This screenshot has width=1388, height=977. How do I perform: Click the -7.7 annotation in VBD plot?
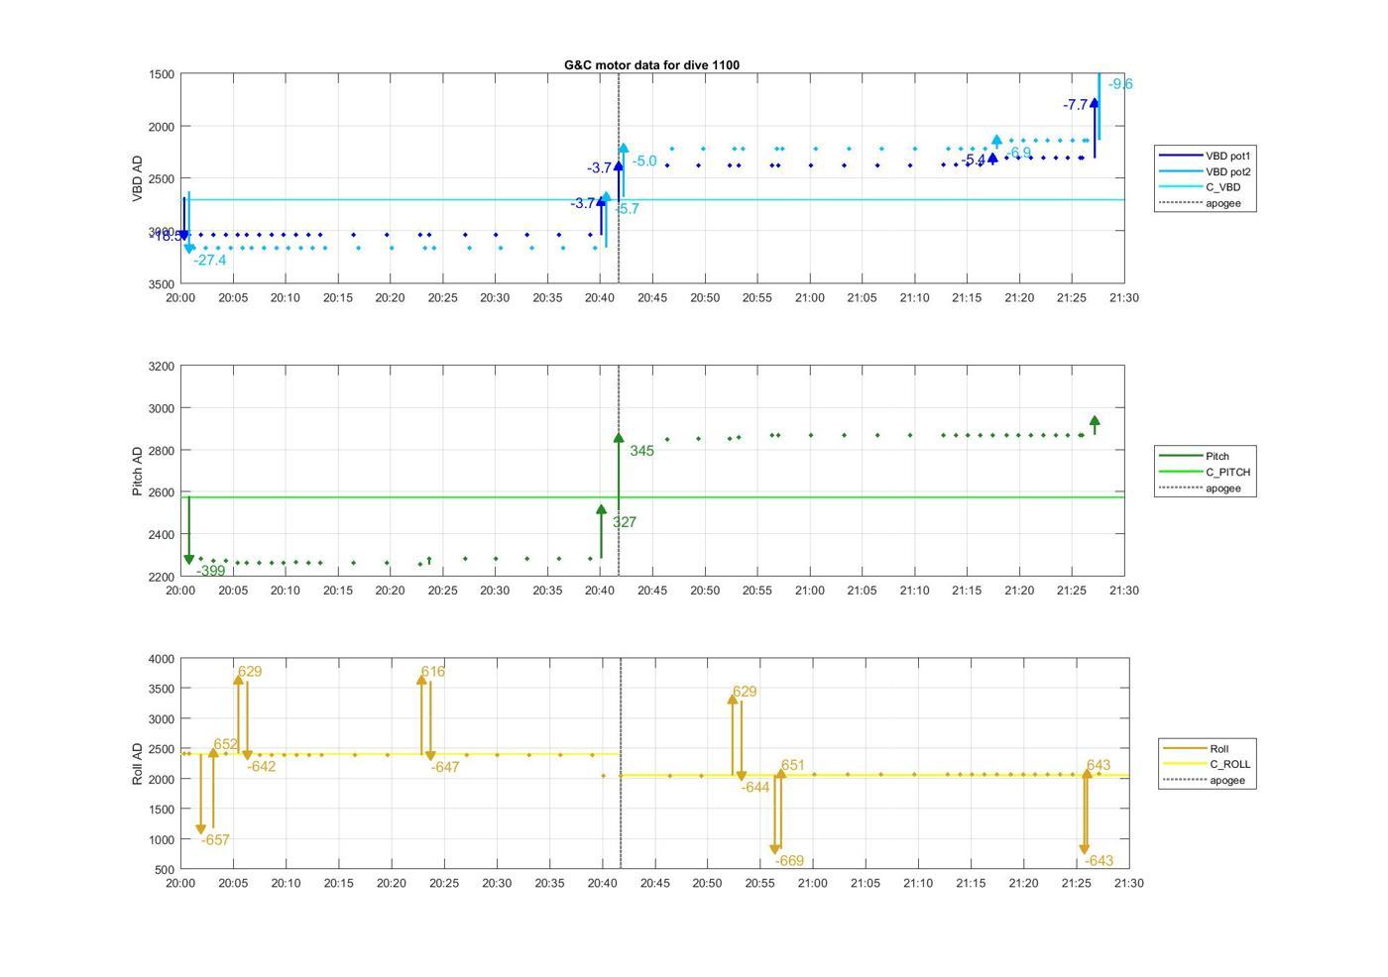(x=1076, y=105)
